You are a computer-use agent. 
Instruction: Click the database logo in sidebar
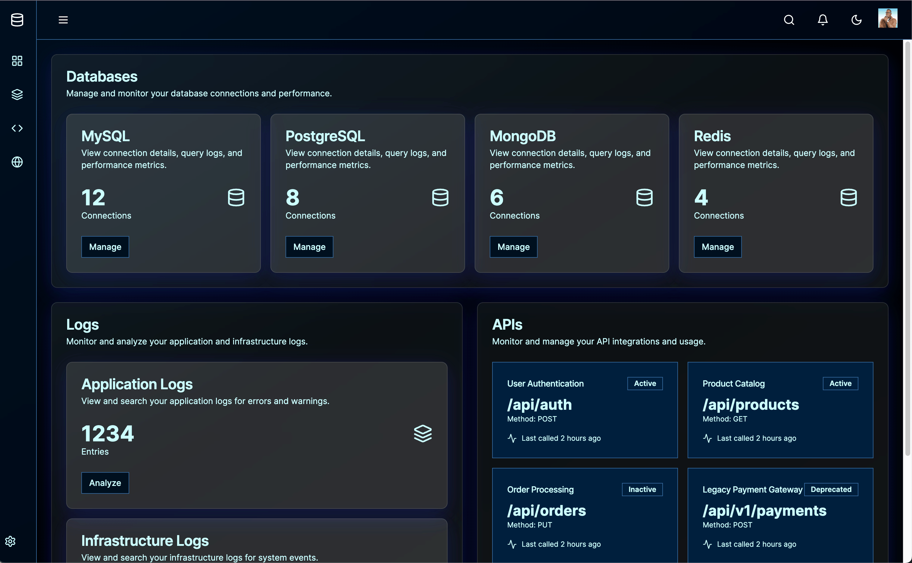(x=17, y=20)
